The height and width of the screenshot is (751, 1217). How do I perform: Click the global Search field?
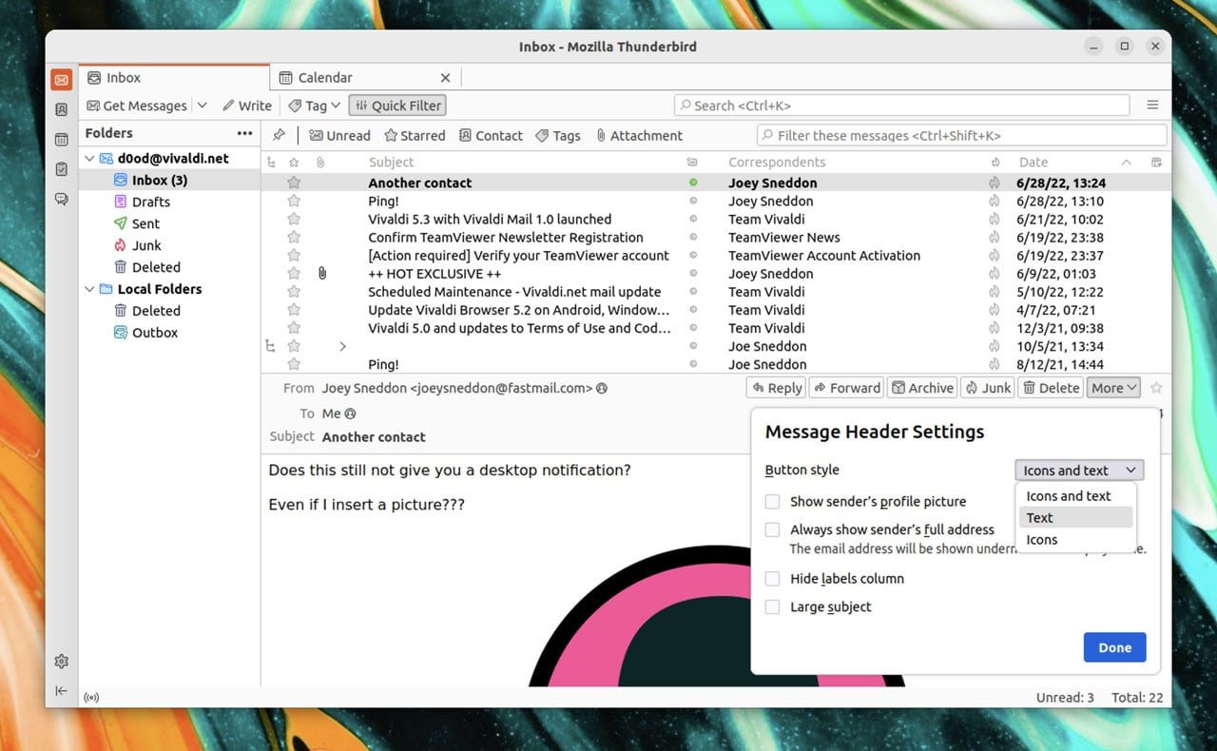[x=901, y=106]
